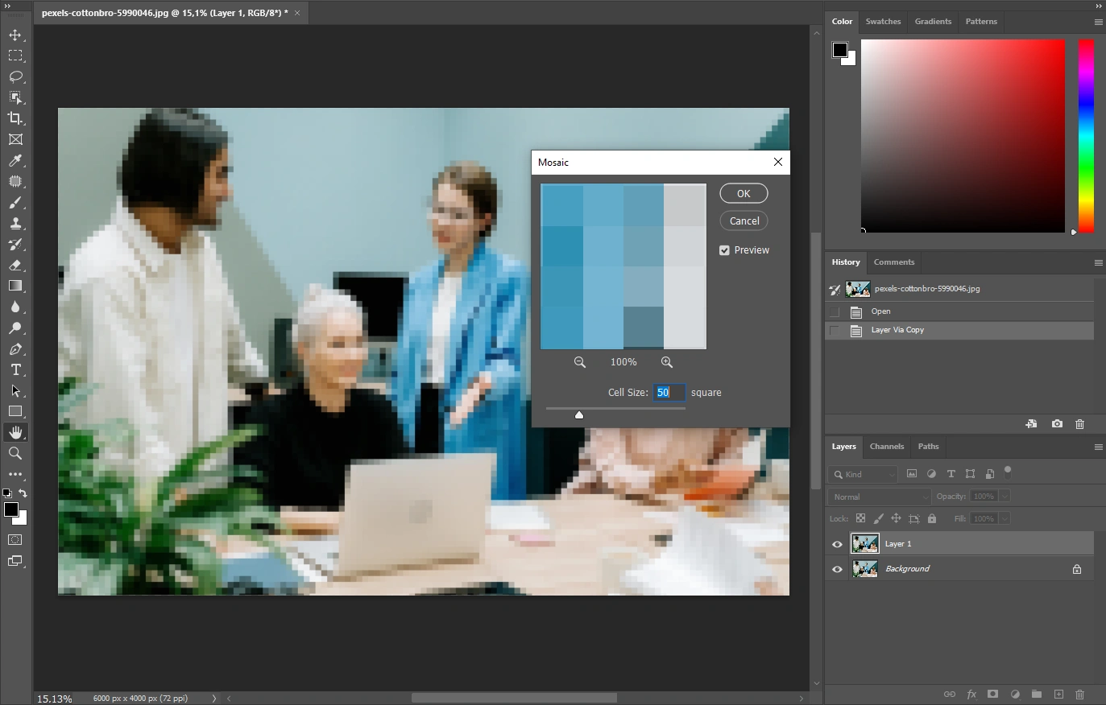Image resolution: width=1106 pixels, height=705 pixels.
Task: Open the Edit Toolbar three-dots menu
Action: pyautogui.click(x=15, y=475)
